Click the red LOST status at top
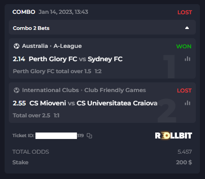205x179 pixels. tap(185, 12)
